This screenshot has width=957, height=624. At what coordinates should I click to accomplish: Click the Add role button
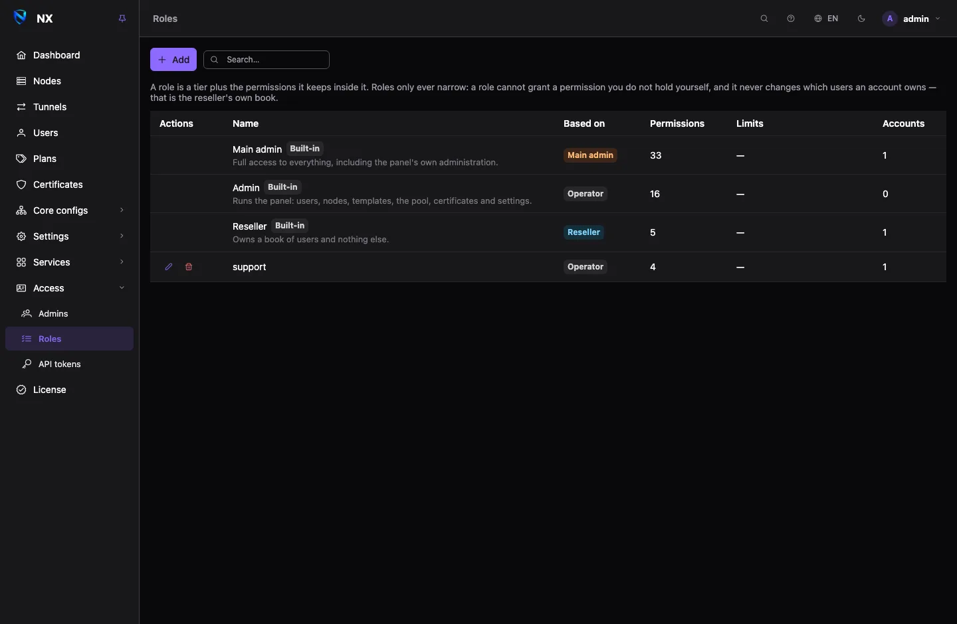pyautogui.click(x=173, y=60)
